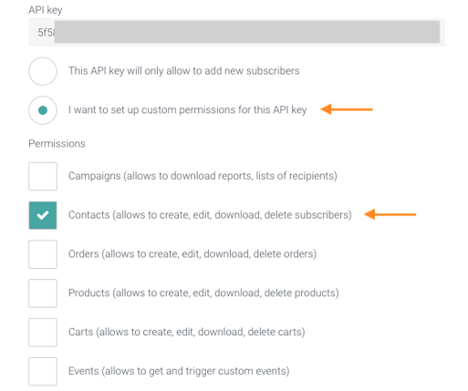Viewport: 468px width, 391px height.
Task: Tick the Orders permission checkbox
Action: click(x=43, y=254)
